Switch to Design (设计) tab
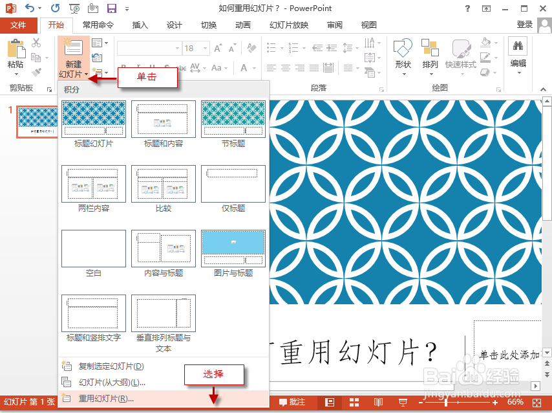Image resolution: width=552 pixels, height=413 pixels. pos(175,25)
